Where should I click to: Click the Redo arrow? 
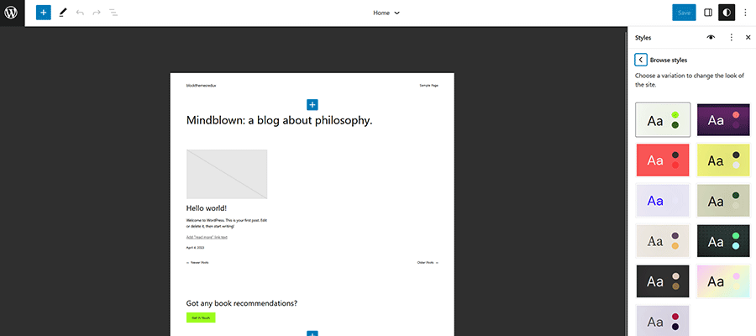(x=97, y=13)
